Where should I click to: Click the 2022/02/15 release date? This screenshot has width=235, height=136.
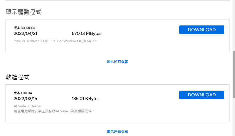pos(25,99)
